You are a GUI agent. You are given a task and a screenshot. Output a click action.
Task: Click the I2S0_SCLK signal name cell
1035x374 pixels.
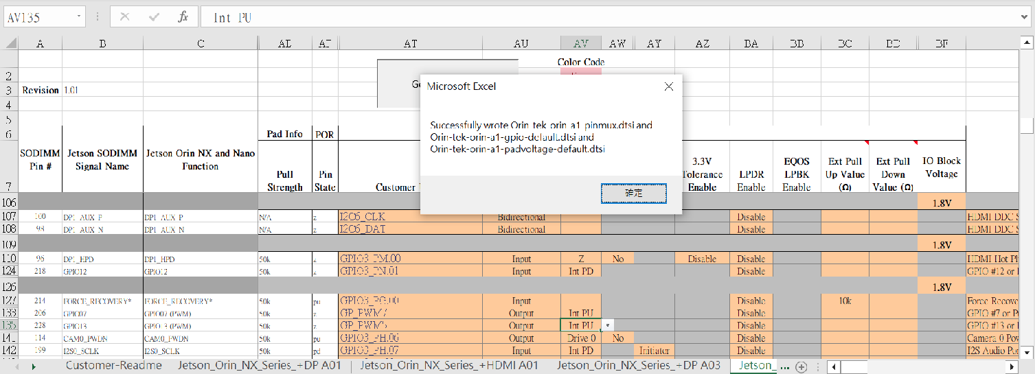(x=102, y=351)
